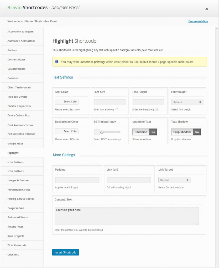219x268 pixels.
Task: Click the blue info icon in notice
Action: coord(57,62)
